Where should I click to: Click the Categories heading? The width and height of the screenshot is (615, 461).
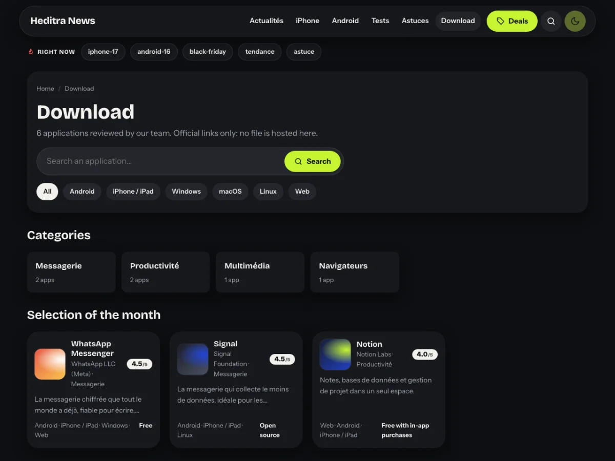point(59,235)
